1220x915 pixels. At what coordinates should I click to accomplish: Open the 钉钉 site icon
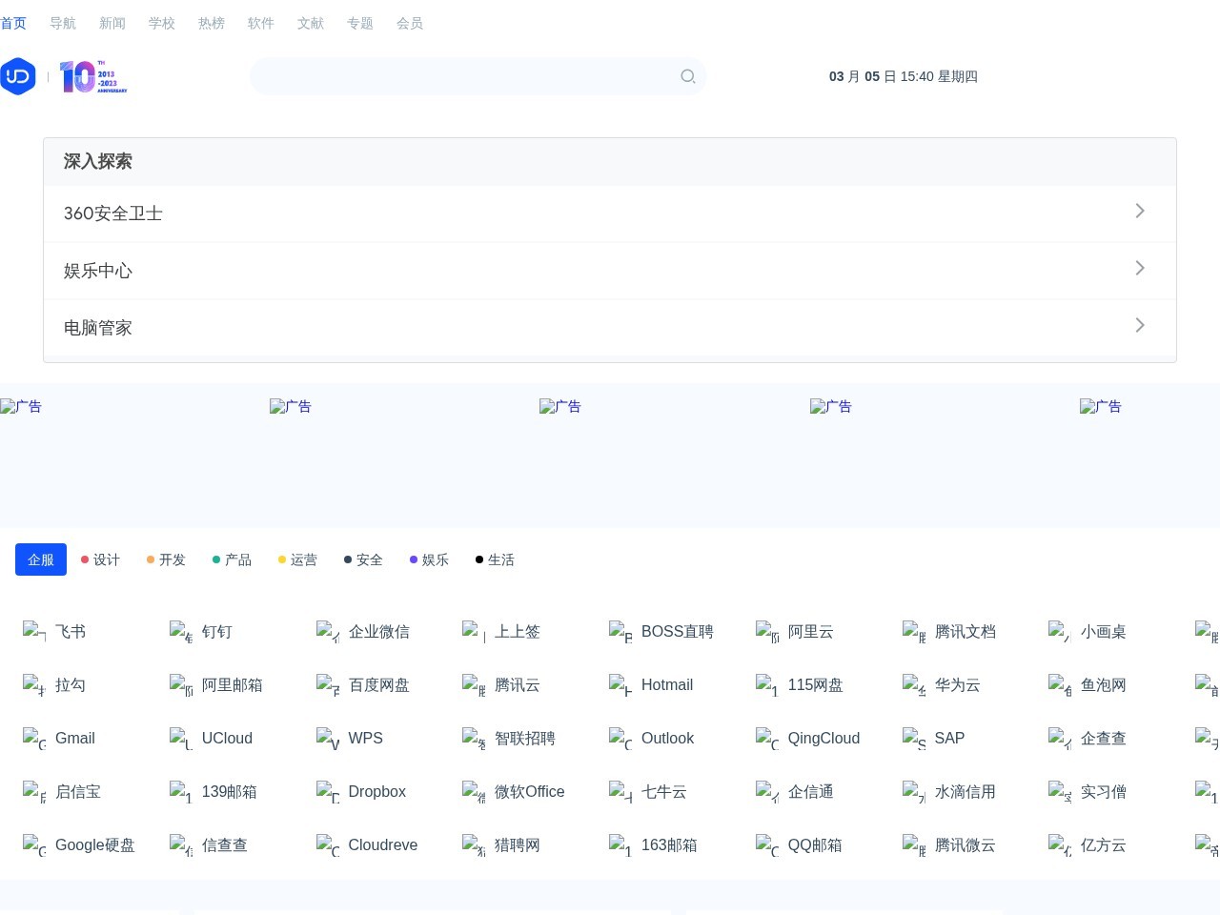(x=181, y=632)
